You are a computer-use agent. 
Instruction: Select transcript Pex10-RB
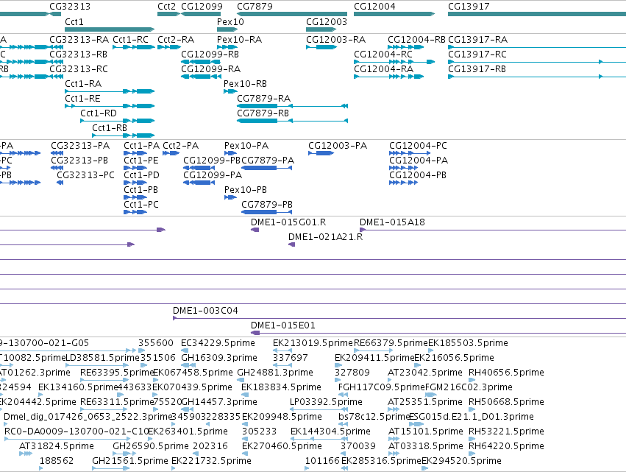231,91
